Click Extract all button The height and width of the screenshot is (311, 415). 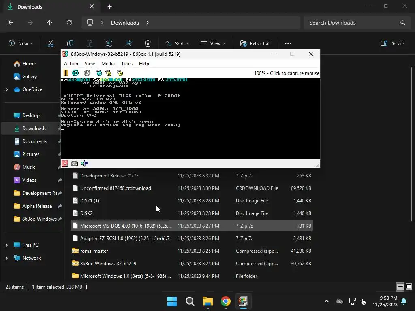[x=255, y=44]
